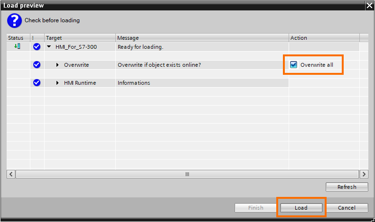
Task: Click the blue checkmark beside HMI Runtime
Action: click(37, 83)
